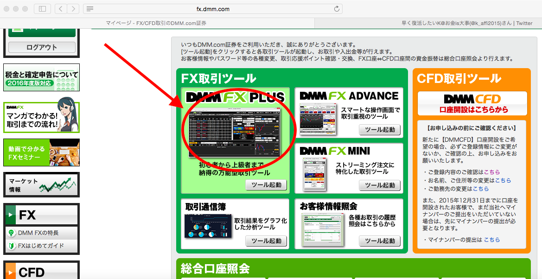Go back with the Safari back arrow
542x279 pixels.
(61, 9)
